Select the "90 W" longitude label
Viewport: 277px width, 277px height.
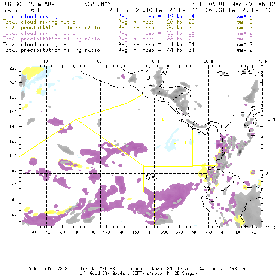(154, 61)
